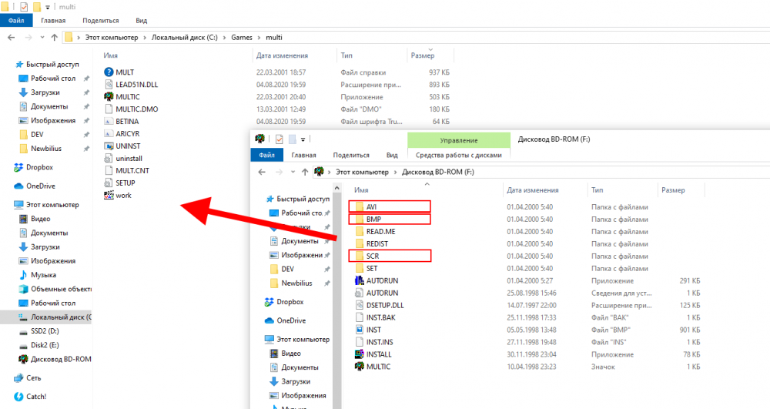Select the DSETUP.DLL file
The height and width of the screenshot is (409, 770).
385,305
